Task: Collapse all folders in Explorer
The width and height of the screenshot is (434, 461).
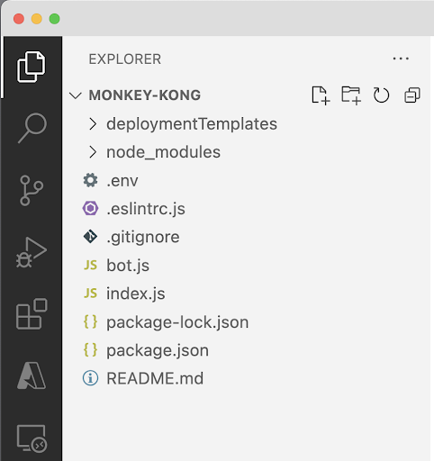Action: (412, 95)
